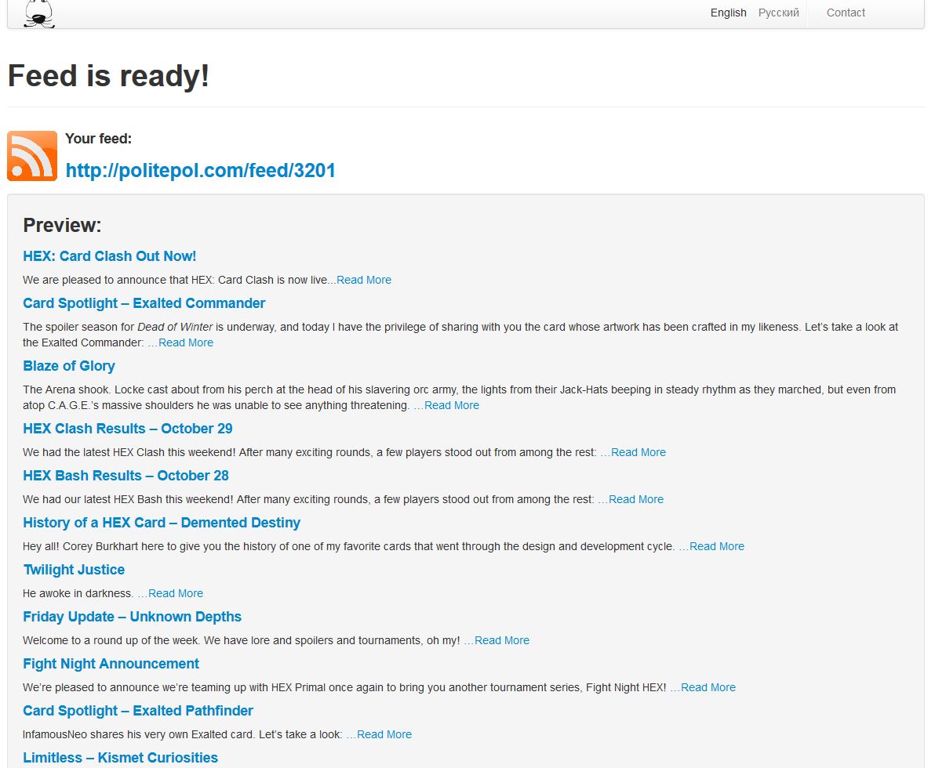Open the 'Twilight Justice' story
The height and width of the screenshot is (768, 935).
74,570
